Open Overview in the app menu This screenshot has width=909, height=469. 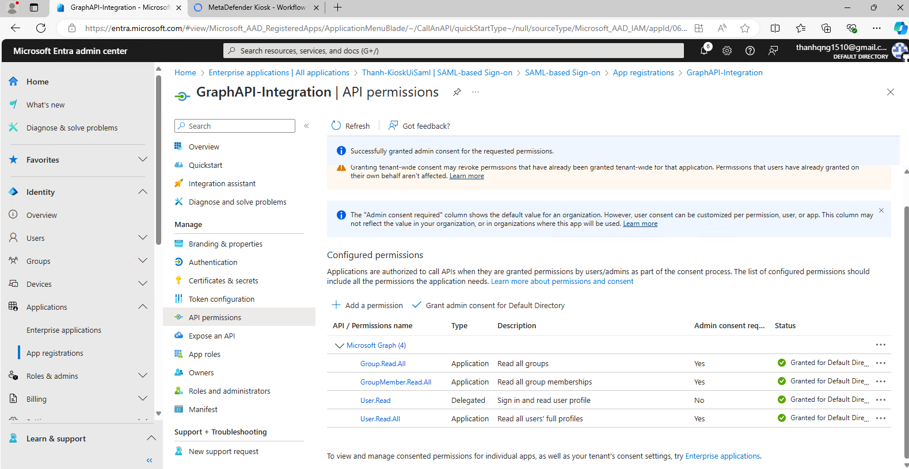click(204, 147)
